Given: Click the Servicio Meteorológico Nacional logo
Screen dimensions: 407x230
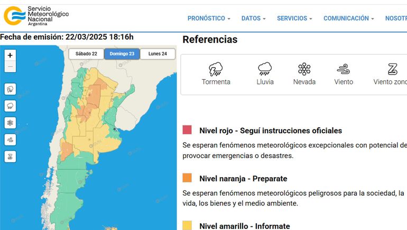Looking at the screenshot, I should [36, 16].
